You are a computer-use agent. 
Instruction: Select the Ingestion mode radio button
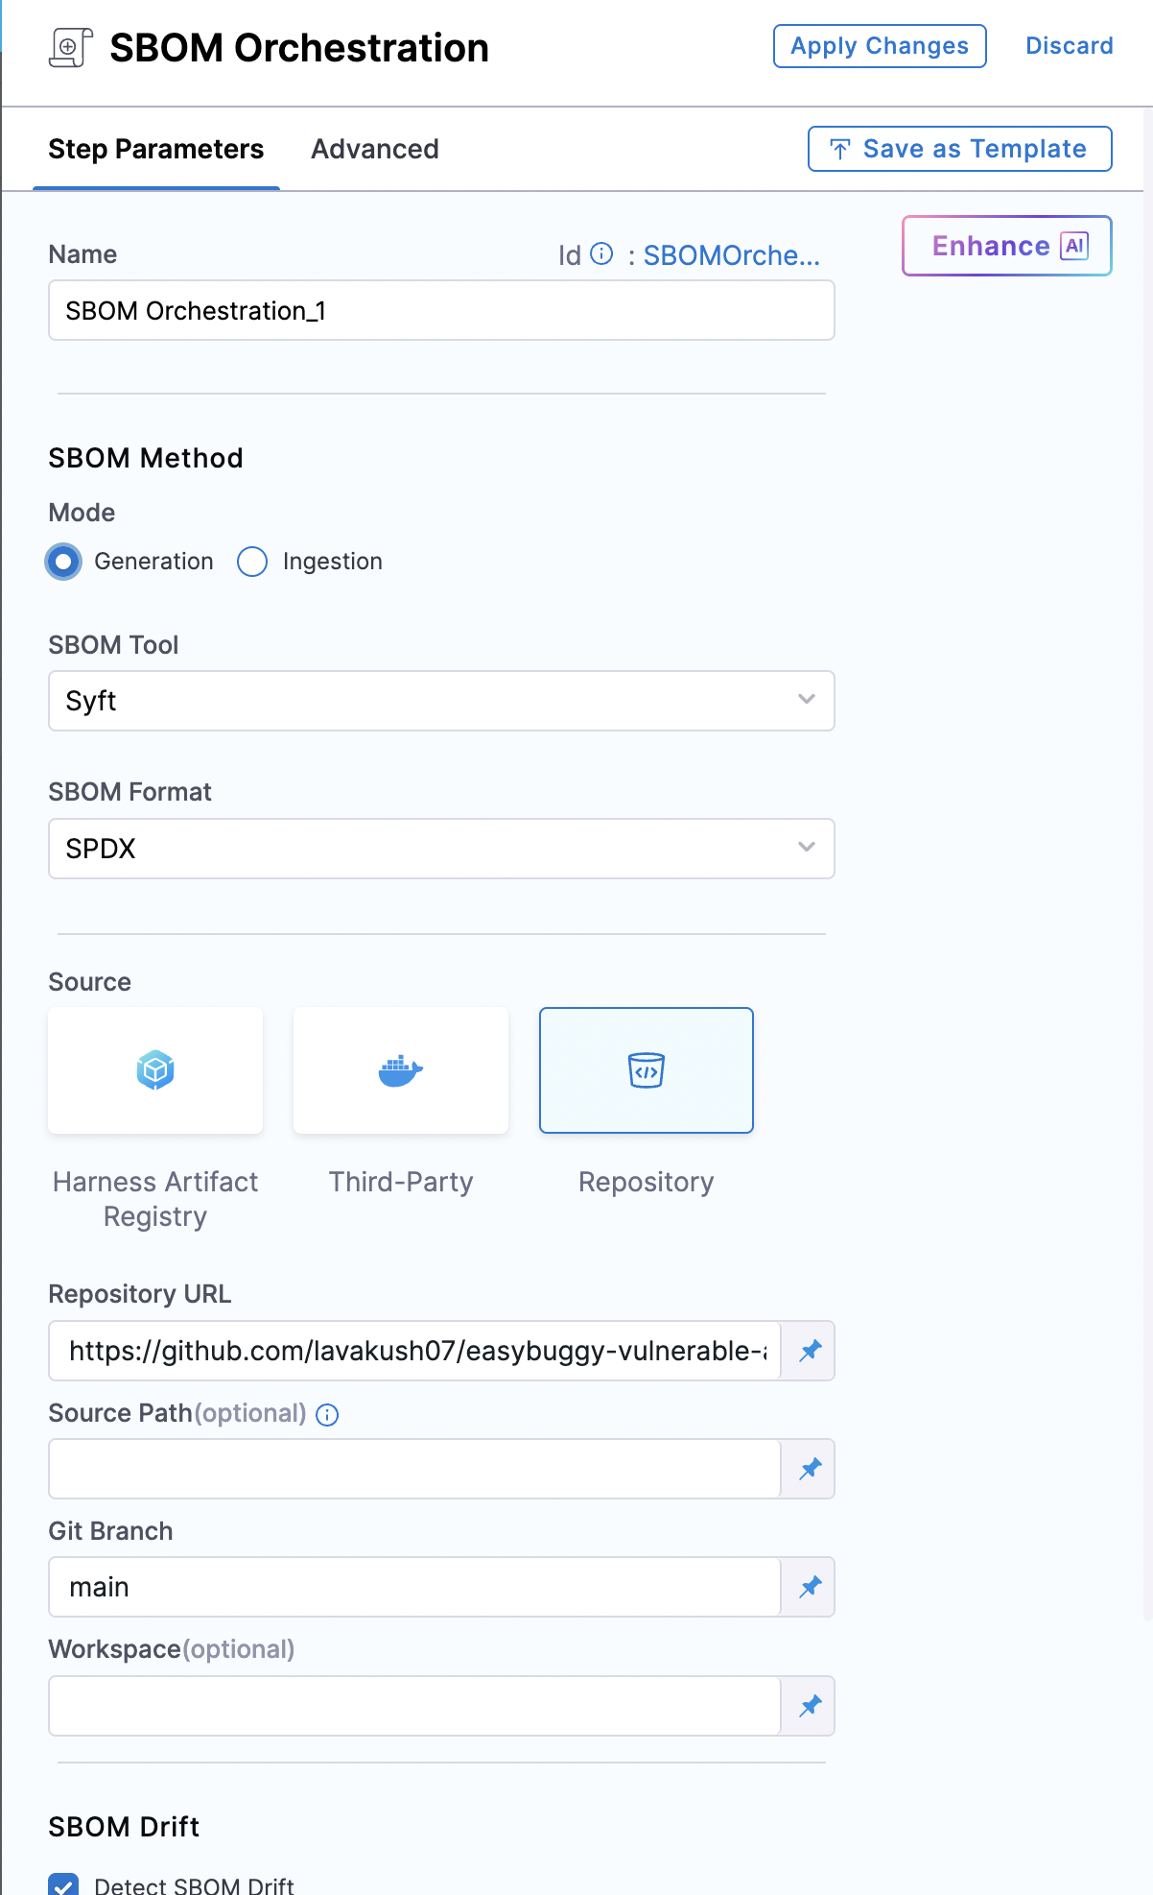tap(252, 562)
